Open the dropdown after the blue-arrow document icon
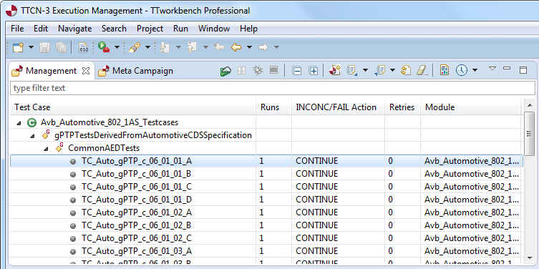539x269 pixels. pyautogui.click(x=392, y=70)
